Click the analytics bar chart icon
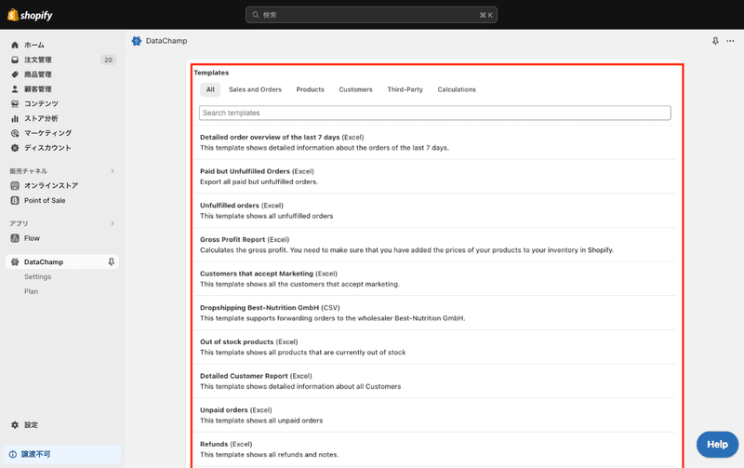The image size is (744, 468). click(x=15, y=119)
